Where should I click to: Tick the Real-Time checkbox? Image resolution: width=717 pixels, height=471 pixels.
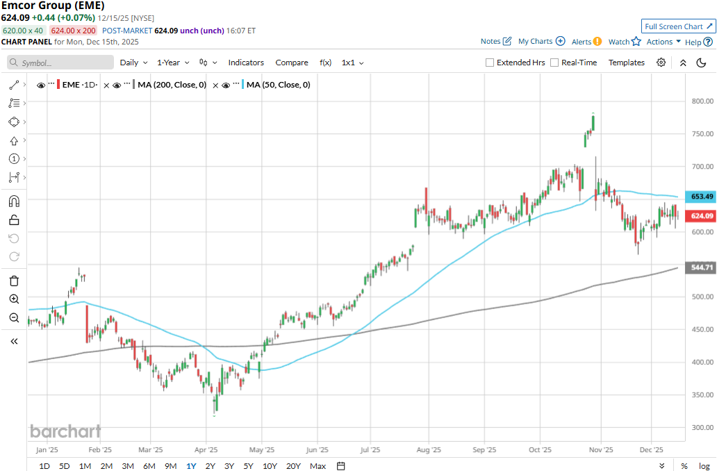point(554,63)
